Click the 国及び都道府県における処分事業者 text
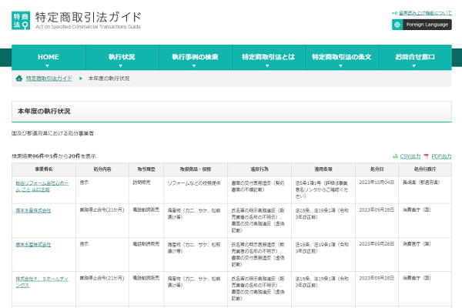462x308 pixels. 52,133
